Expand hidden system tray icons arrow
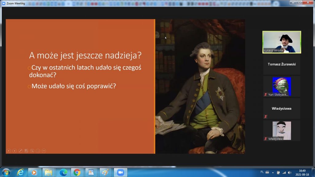 [273, 172]
